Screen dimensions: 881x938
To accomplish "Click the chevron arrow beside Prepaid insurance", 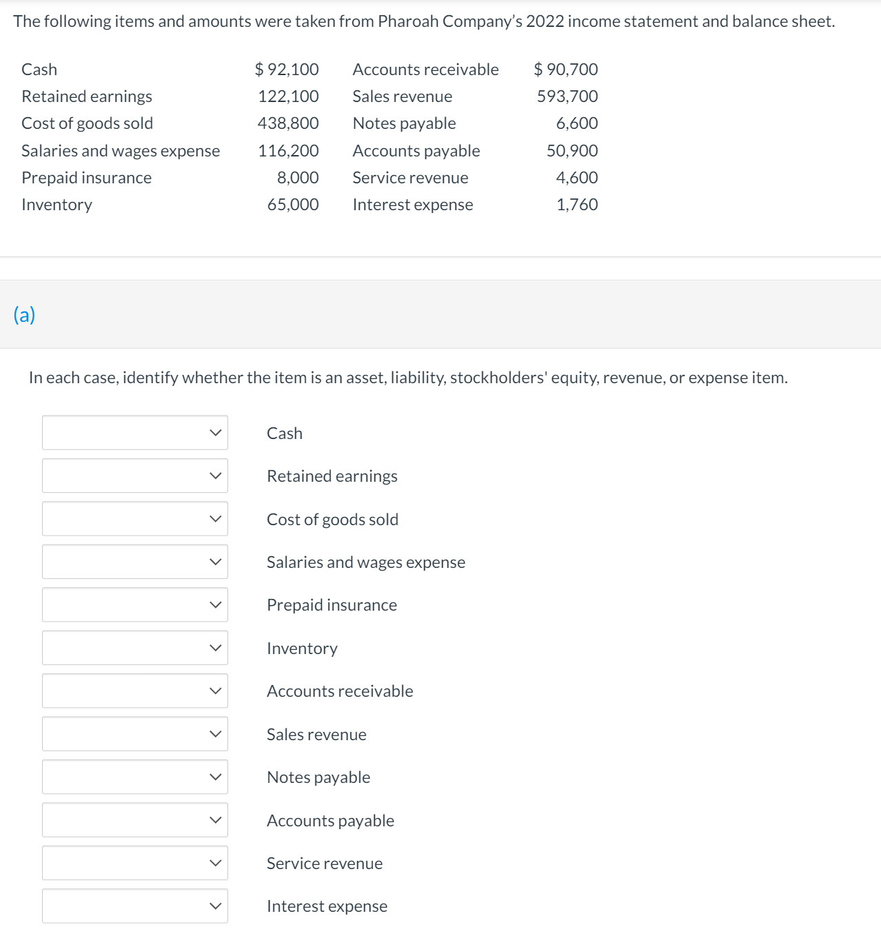I will (216, 604).
